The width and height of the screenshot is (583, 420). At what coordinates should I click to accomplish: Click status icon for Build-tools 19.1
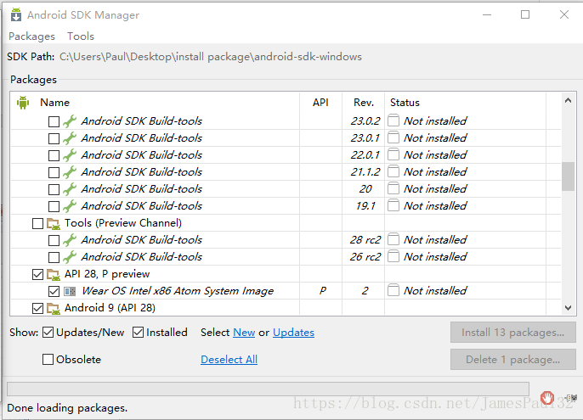(x=393, y=205)
